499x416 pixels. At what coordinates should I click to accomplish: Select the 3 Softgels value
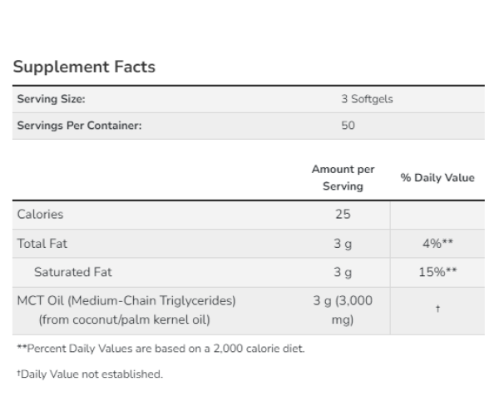[x=367, y=99]
